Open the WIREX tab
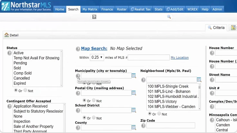Screen dimensions: 237x133 193,9
